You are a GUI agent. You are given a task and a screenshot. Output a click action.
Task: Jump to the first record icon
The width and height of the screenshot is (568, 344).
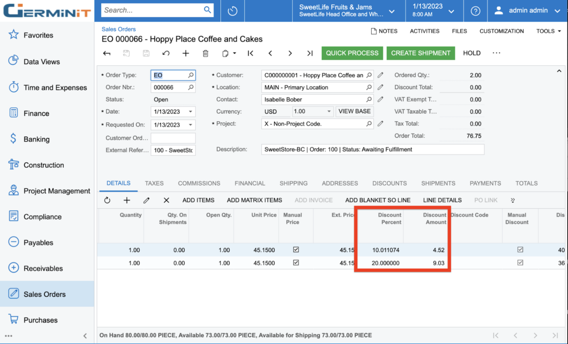click(x=251, y=53)
